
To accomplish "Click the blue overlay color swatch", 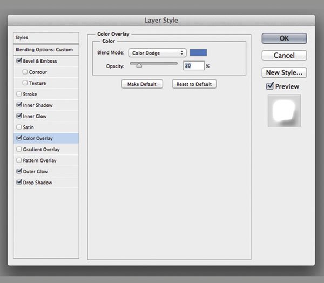I will pyautogui.click(x=198, y=53).
